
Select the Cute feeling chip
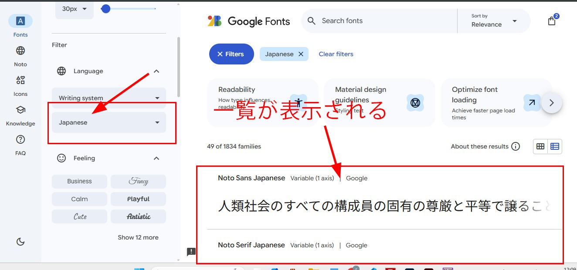click(x=79, y=216)
